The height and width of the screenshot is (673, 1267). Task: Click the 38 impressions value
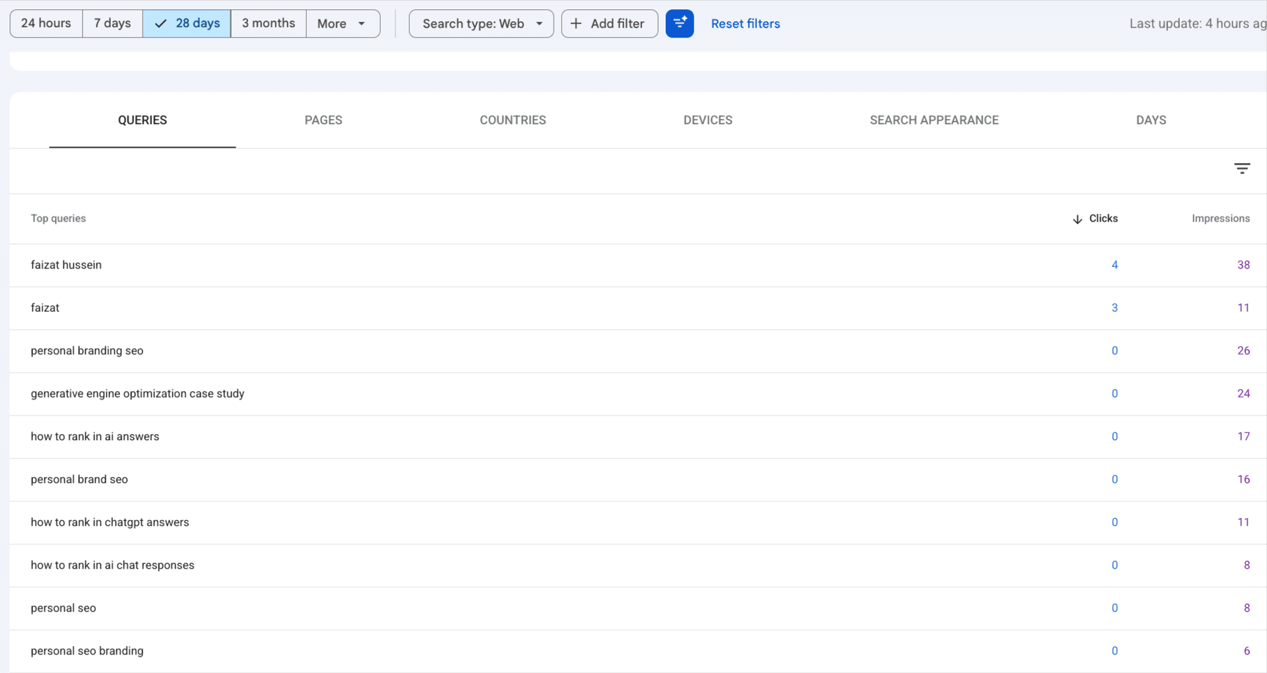click(1243, 265)
